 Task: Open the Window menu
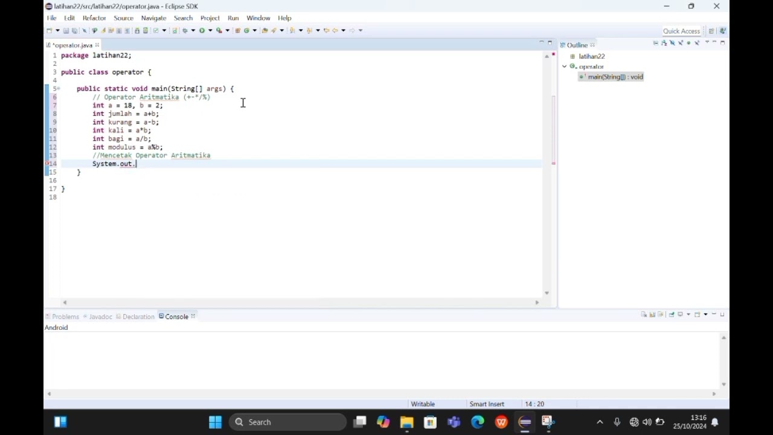point(258,18)
